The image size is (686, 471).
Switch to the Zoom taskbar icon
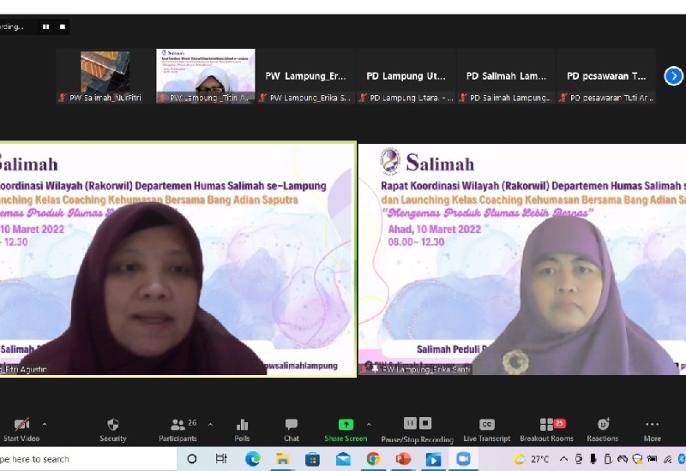pyautogui.click(x=463, y=459)
